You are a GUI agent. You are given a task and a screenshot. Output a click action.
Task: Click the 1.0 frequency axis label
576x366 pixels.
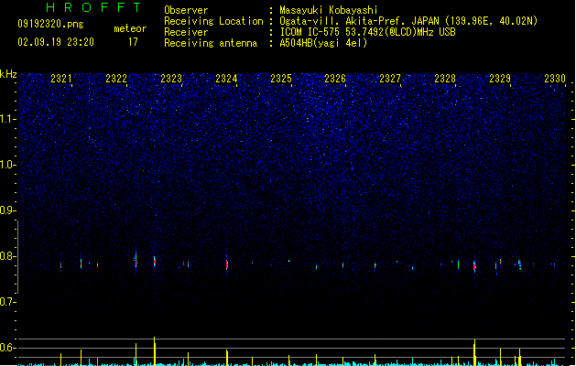(x=8, y=165)
